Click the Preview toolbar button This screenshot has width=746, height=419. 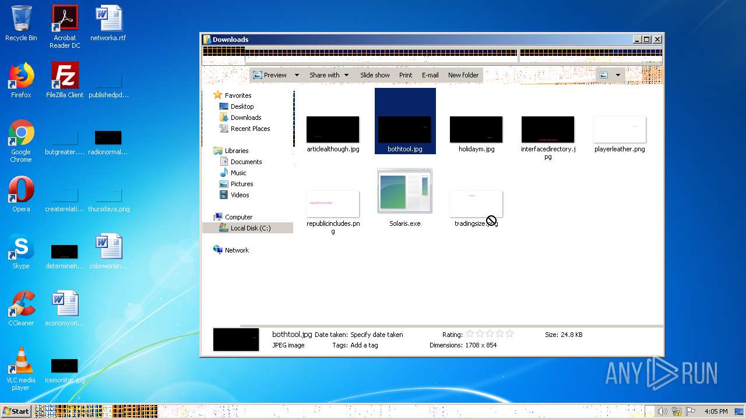269,75
